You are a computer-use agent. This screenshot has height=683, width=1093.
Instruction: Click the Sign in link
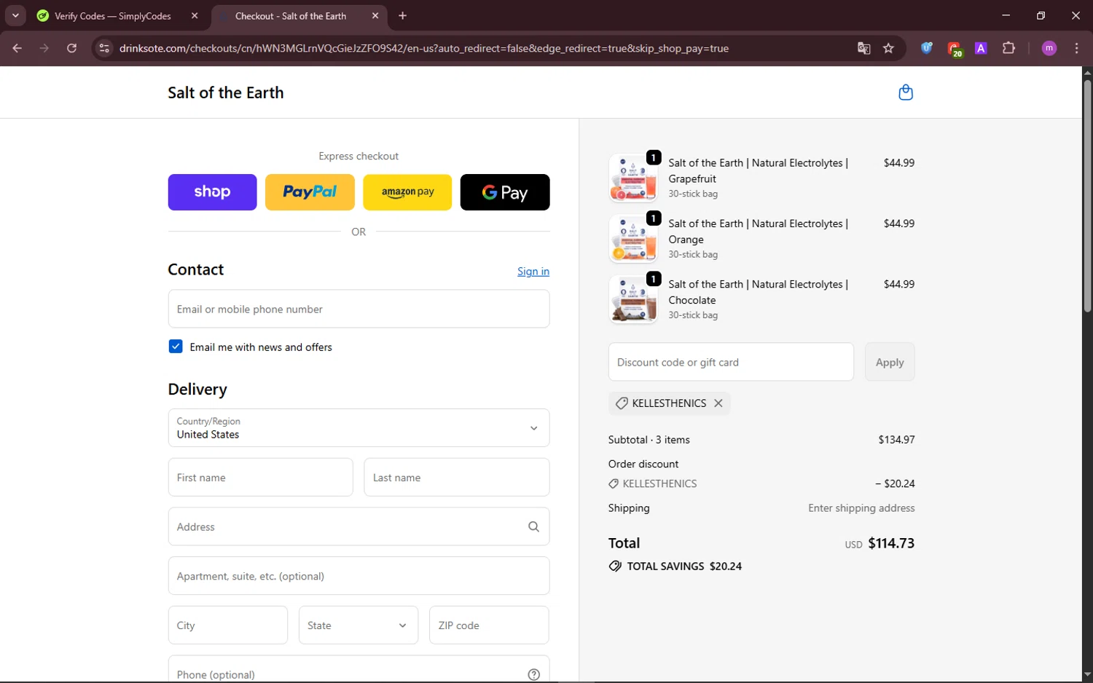click(x=533, y=272)
